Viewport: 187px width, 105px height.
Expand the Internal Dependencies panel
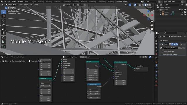(x=170, y=54)
